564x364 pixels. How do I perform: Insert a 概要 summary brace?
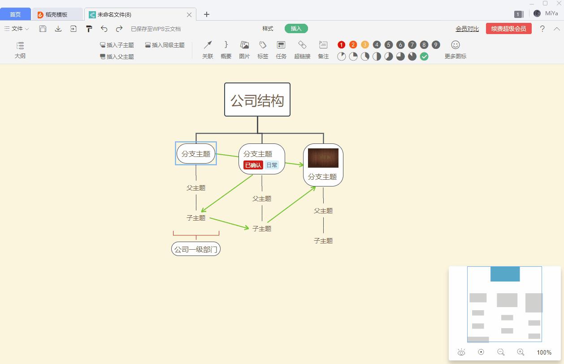[226, 49]
